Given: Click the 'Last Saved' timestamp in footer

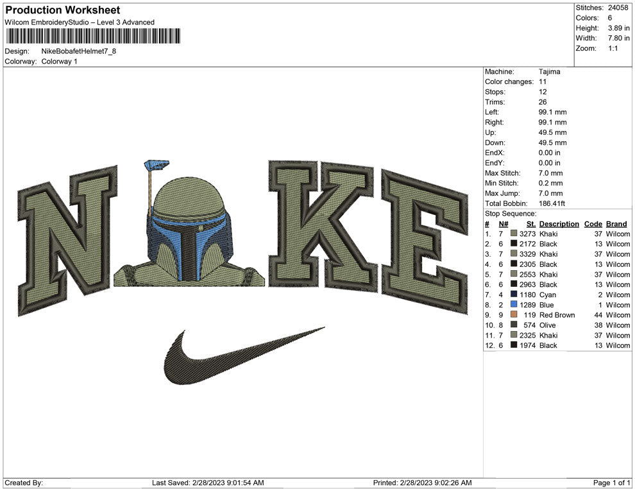Looking at the screenshot, I should (x=208, y=483).
